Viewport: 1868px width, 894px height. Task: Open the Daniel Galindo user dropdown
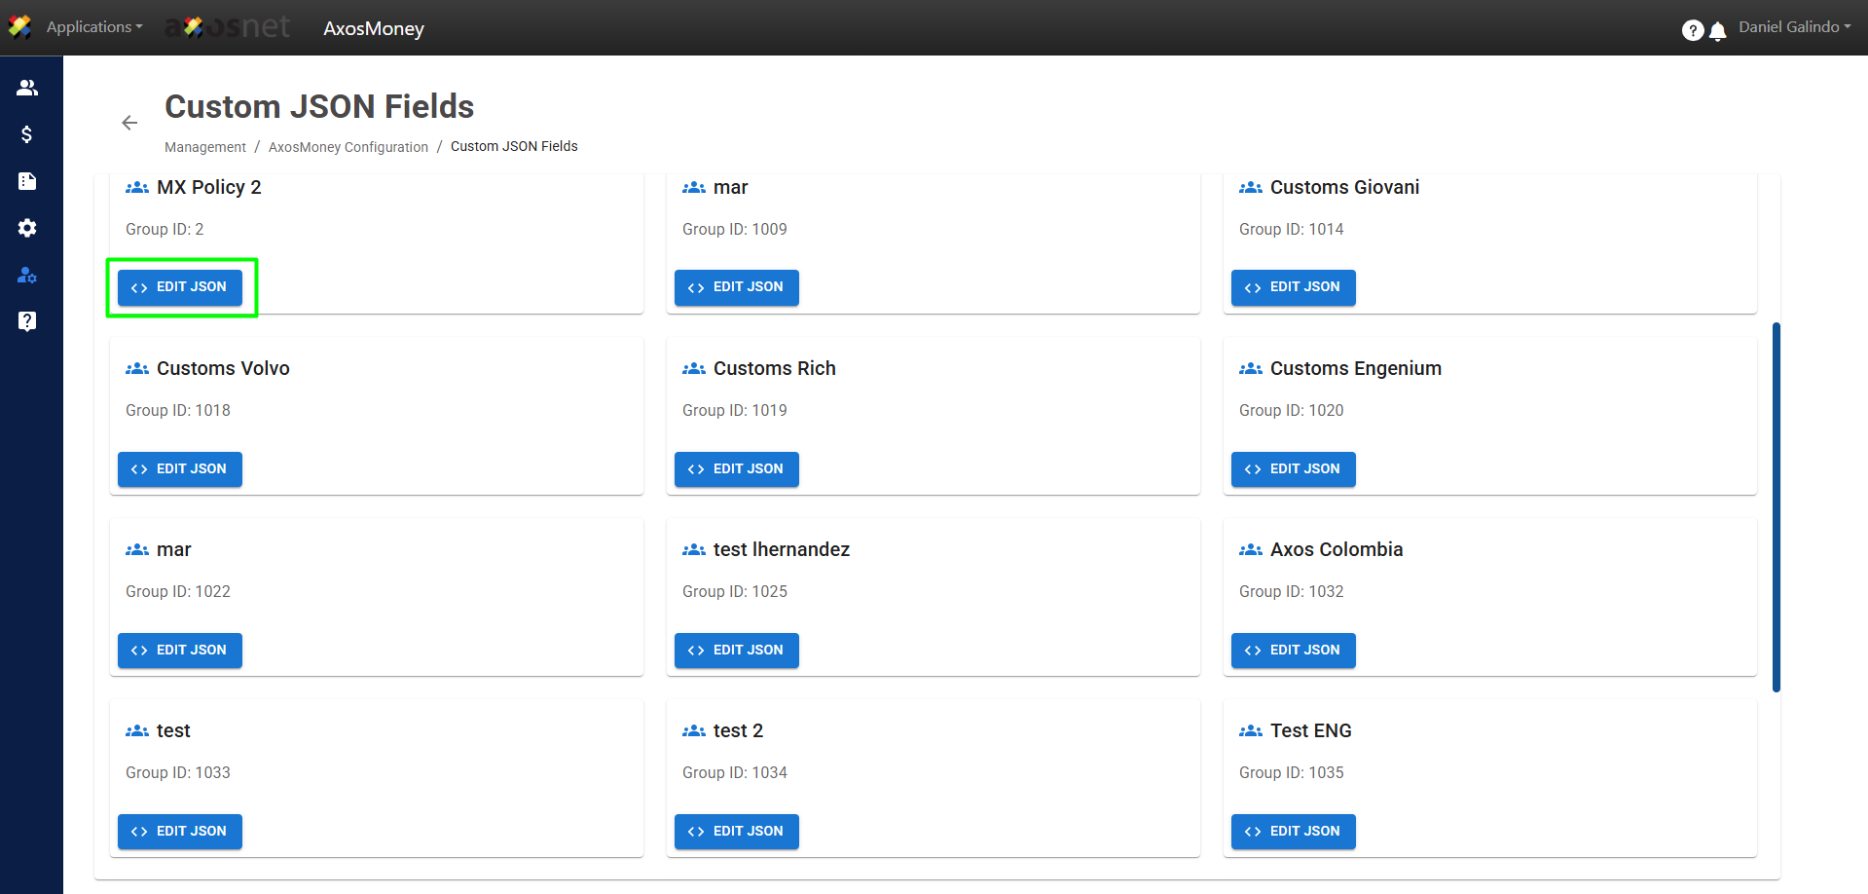[x=1794, y=27]
